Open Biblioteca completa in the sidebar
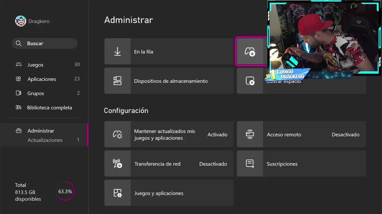Image resolution: width=382 pixels, height=214 pixels. click(47, 107)
